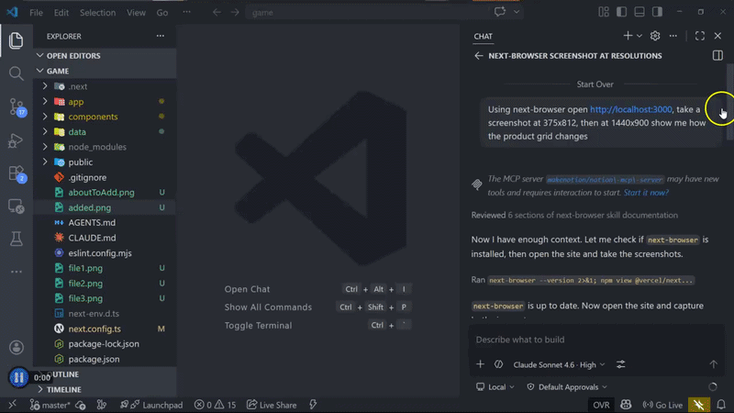Go forward in editor navigation
Viewport: 734px width, 413px height.
coord(235,13)
